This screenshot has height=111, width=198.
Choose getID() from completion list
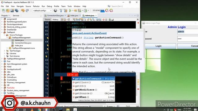93,86
